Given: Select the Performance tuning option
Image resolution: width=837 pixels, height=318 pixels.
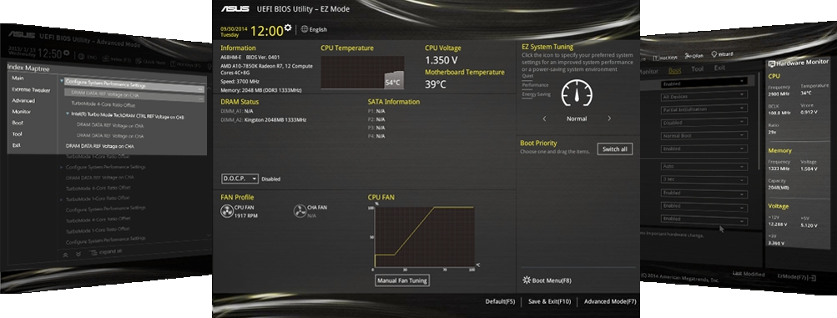Looking at the screenshot, I should 535,85.
